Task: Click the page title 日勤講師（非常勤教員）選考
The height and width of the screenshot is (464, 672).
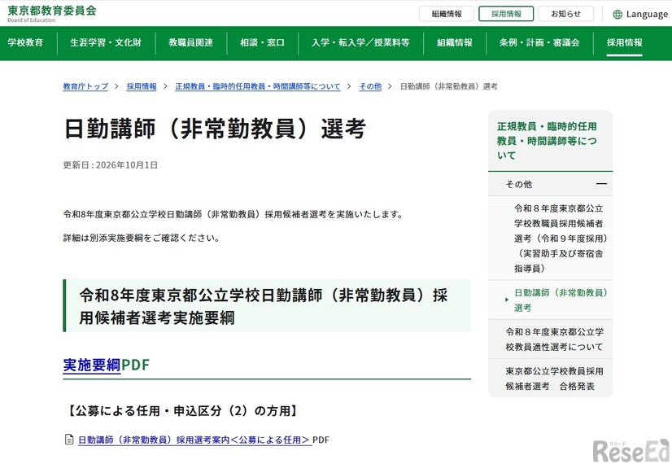Action: pos(215,129)
